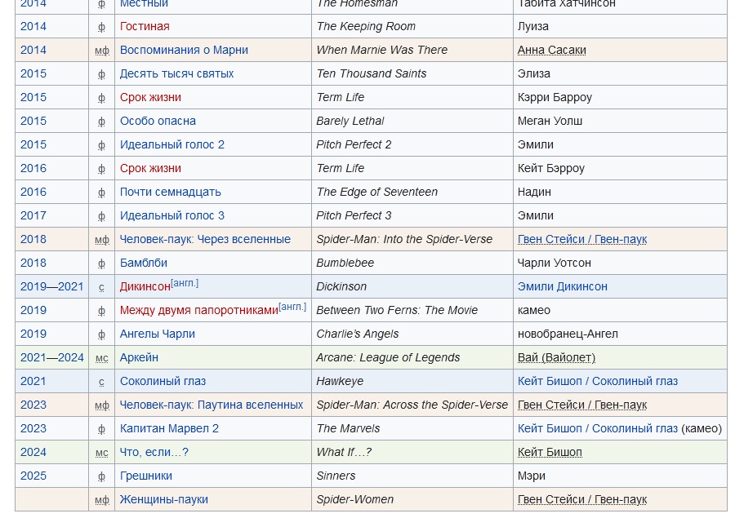This screenshot has width=744, height=518.
Task: Open the link "Капитан Марвел 2"
Action: coord(169,429)
